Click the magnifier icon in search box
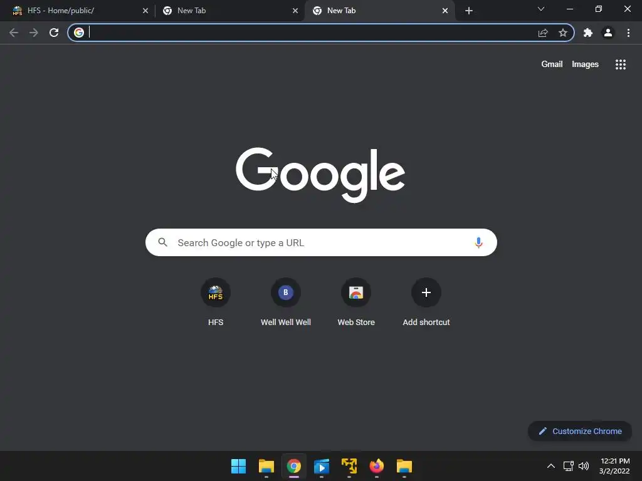The width and height of the screenshot is (642, 481). click(x=162, y=242)
